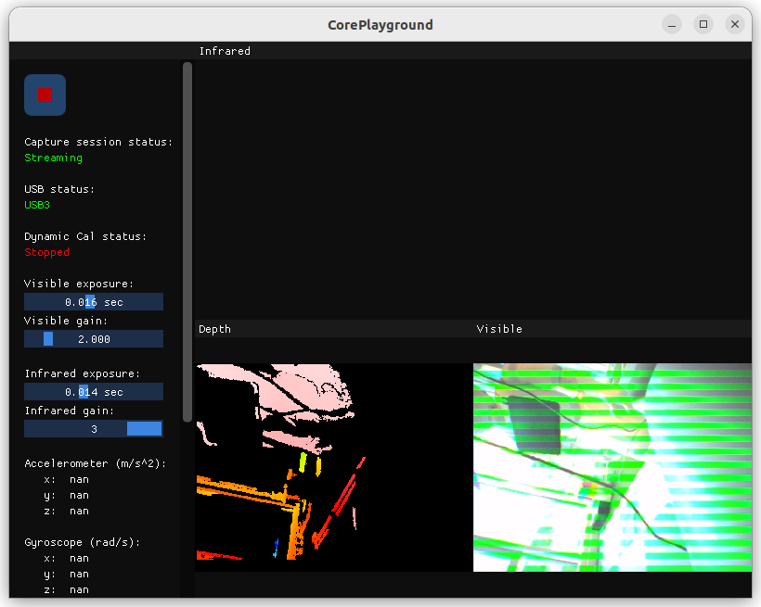Click the Infrared gain slider

point(94,429)
